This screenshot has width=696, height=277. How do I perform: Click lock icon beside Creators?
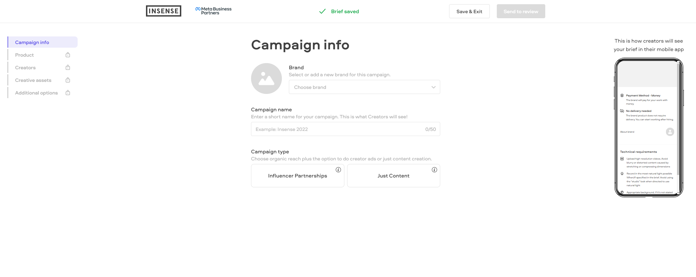68,67
